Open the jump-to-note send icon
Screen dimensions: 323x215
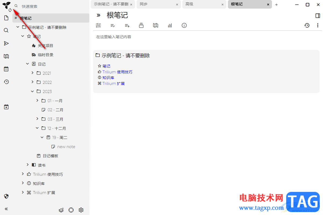(6, 44)
